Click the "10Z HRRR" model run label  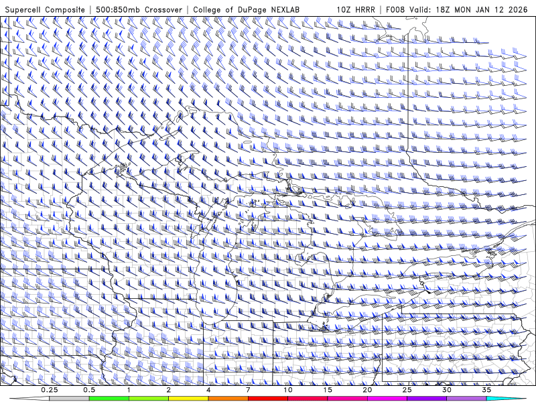pos(356,9)
